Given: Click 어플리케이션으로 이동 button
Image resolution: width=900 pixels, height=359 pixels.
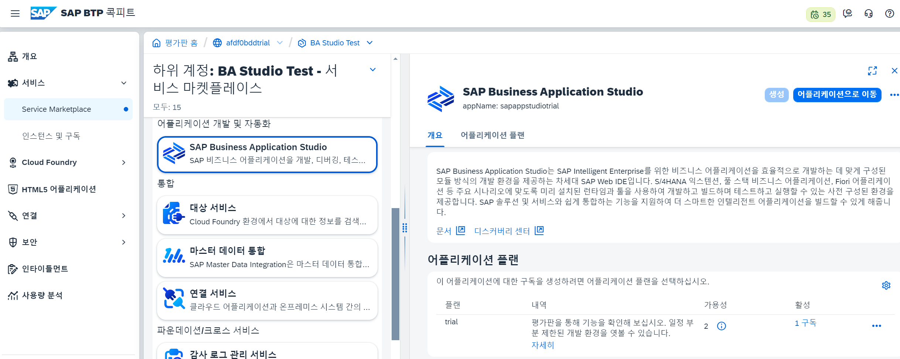Looking at the screenshot, I should click(x=837, y=95).
